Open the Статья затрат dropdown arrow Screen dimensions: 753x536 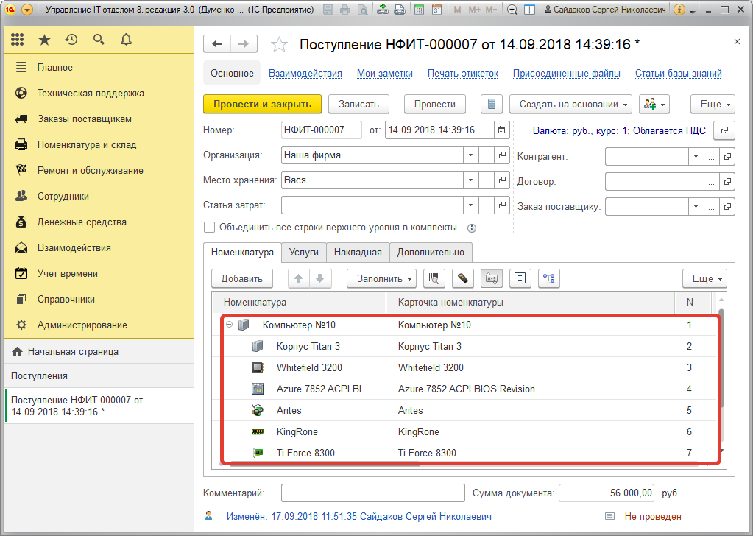pos(470,205)
